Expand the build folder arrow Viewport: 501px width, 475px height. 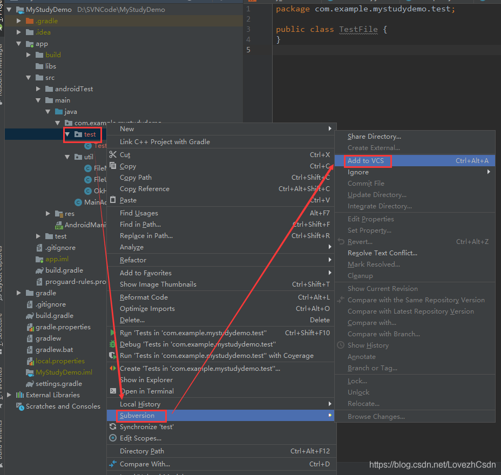tap(29, 55)
